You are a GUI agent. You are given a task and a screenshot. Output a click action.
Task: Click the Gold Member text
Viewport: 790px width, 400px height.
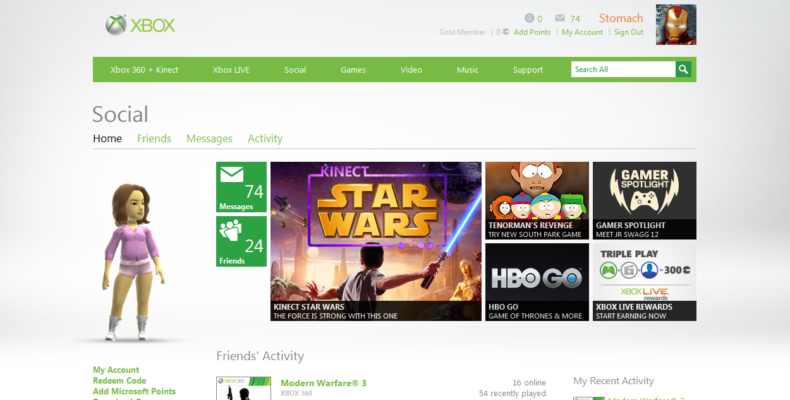pyautogui.click(x=463, y=32)
